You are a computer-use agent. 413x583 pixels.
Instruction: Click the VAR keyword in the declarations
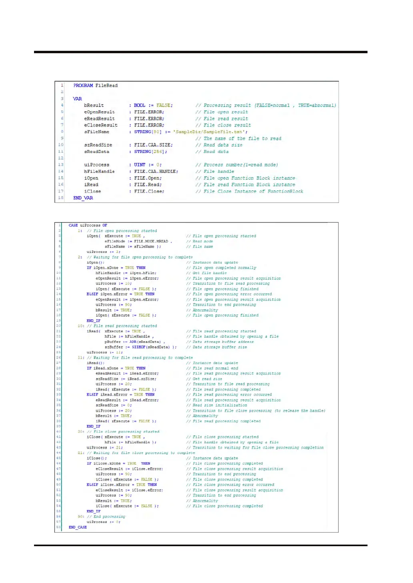point(77,98)
